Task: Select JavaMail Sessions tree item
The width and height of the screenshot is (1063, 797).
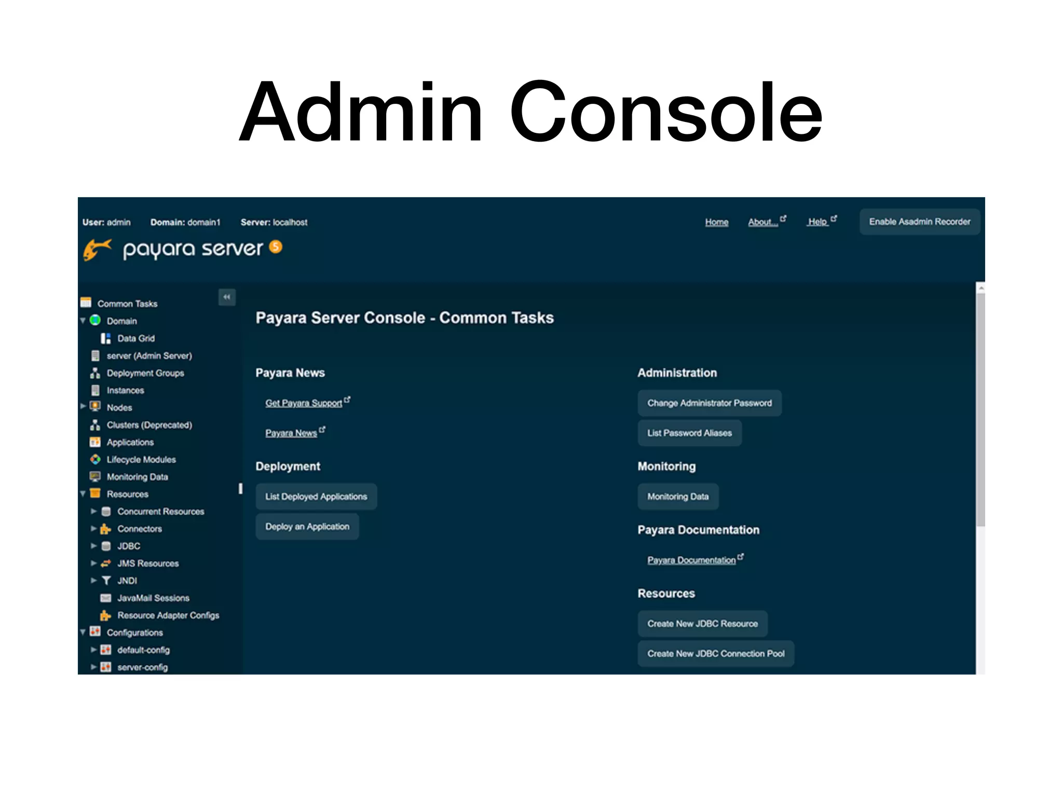Action: coord(153,598)
